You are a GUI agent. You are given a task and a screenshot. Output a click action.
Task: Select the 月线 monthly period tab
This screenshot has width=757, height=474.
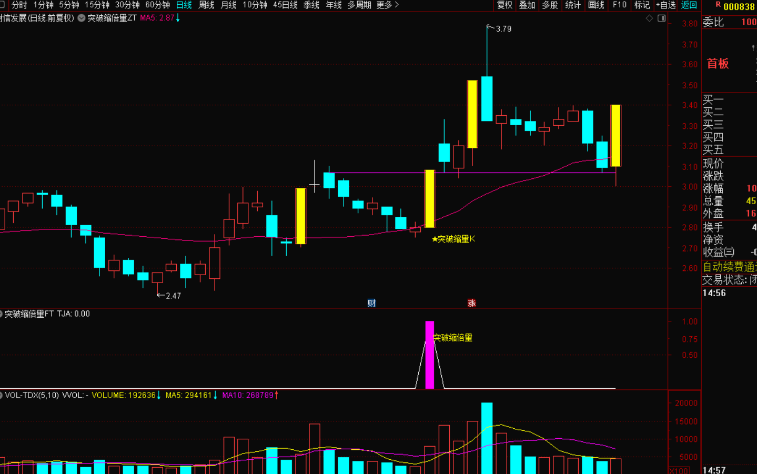tap(228, 5)
